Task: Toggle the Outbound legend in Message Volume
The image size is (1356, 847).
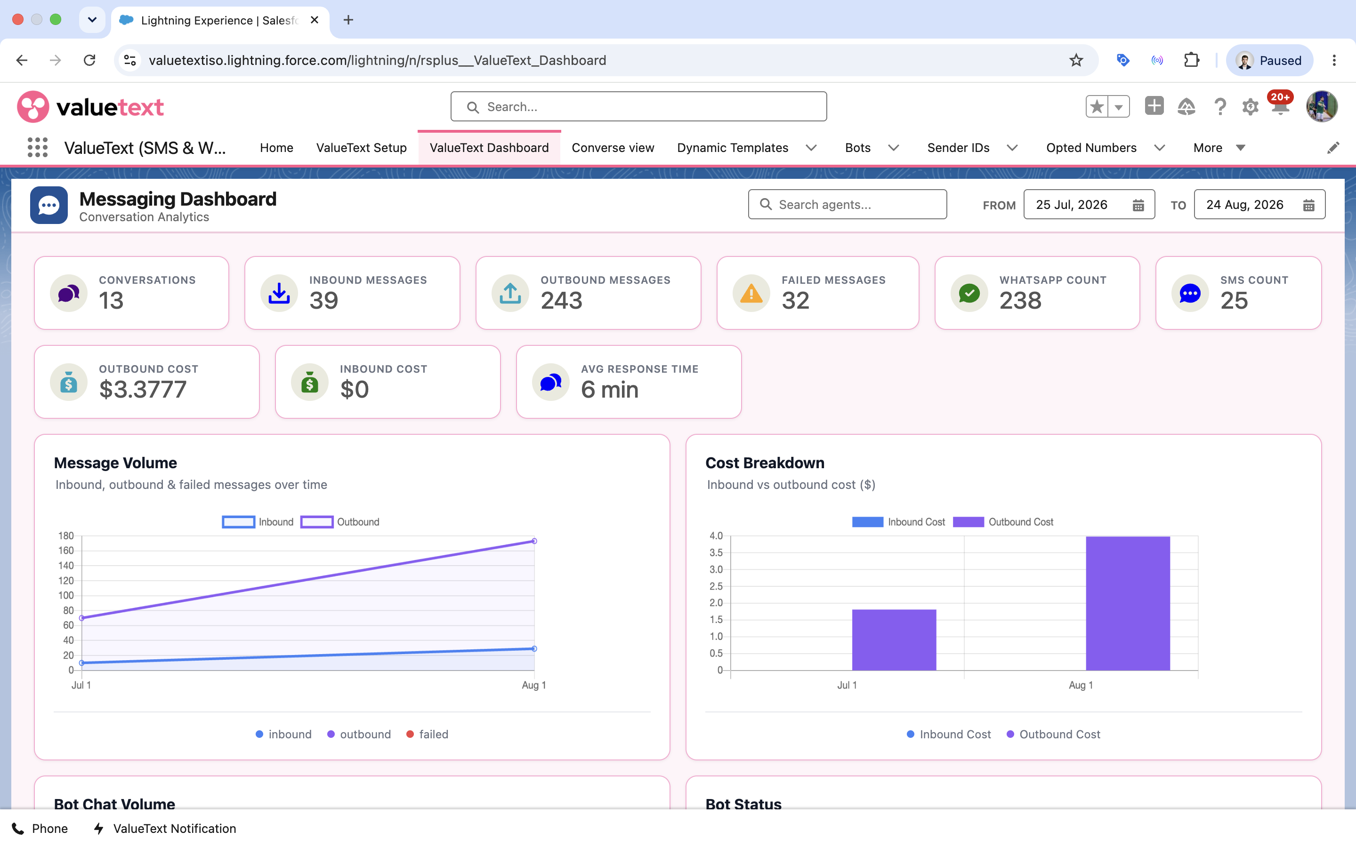Action: click(340, 522)
